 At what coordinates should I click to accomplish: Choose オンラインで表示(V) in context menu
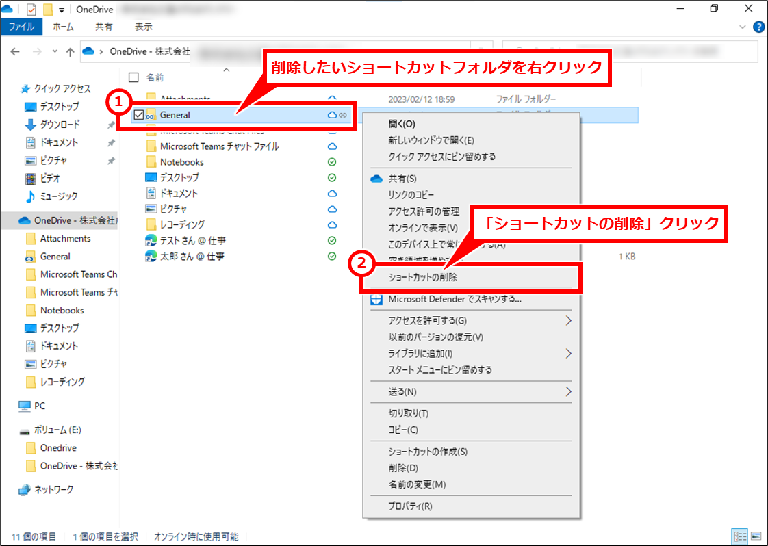coord(423,229)
